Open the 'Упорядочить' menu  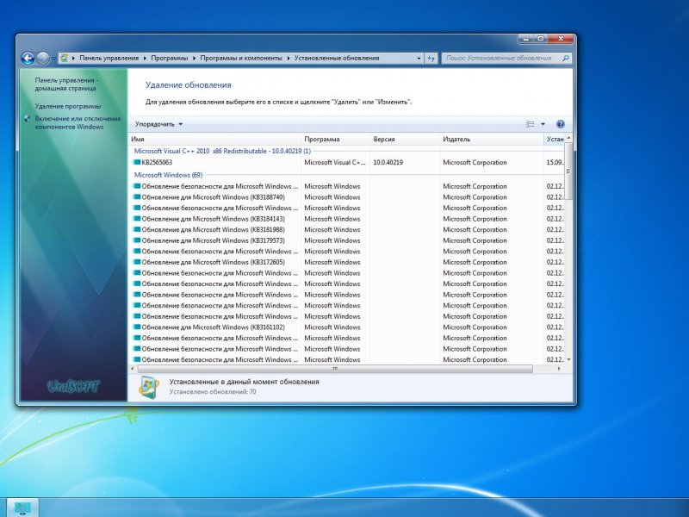[x=158, y=124]
